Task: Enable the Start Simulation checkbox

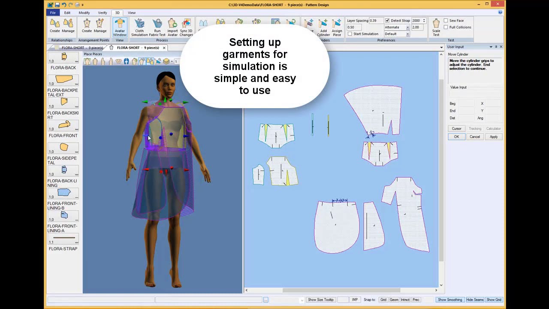Action: [350, 34]
